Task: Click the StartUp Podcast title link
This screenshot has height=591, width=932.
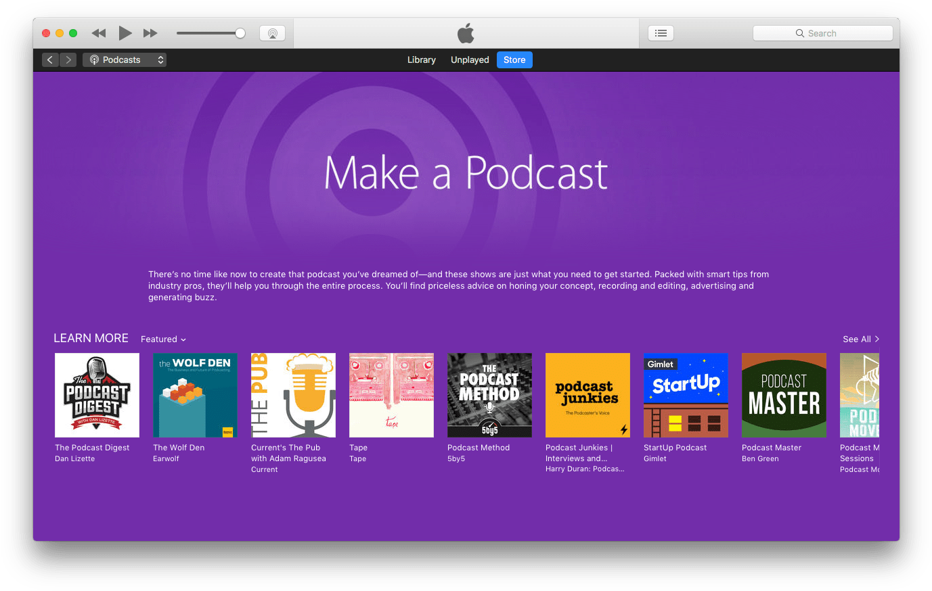Action: pyautogui.click(x=675, y=448)
